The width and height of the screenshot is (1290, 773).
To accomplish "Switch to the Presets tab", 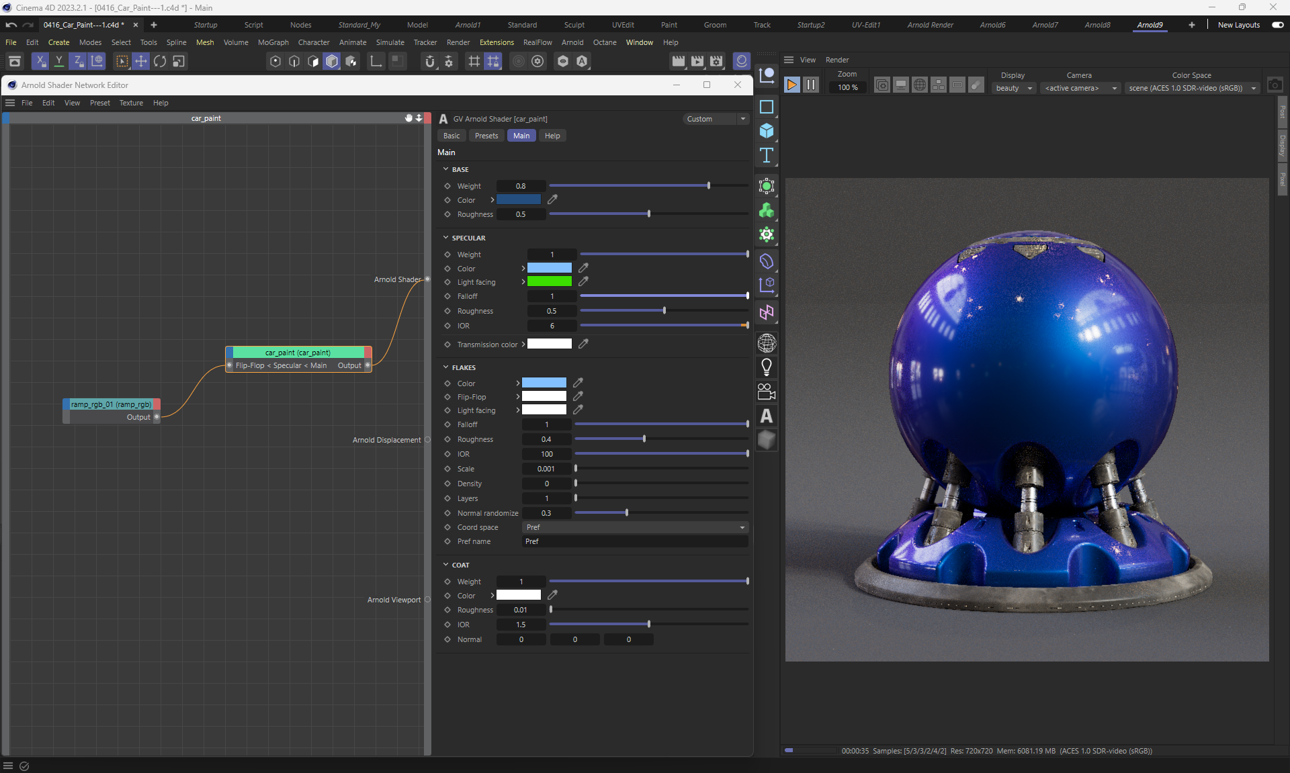I will (x=486, y=136).
